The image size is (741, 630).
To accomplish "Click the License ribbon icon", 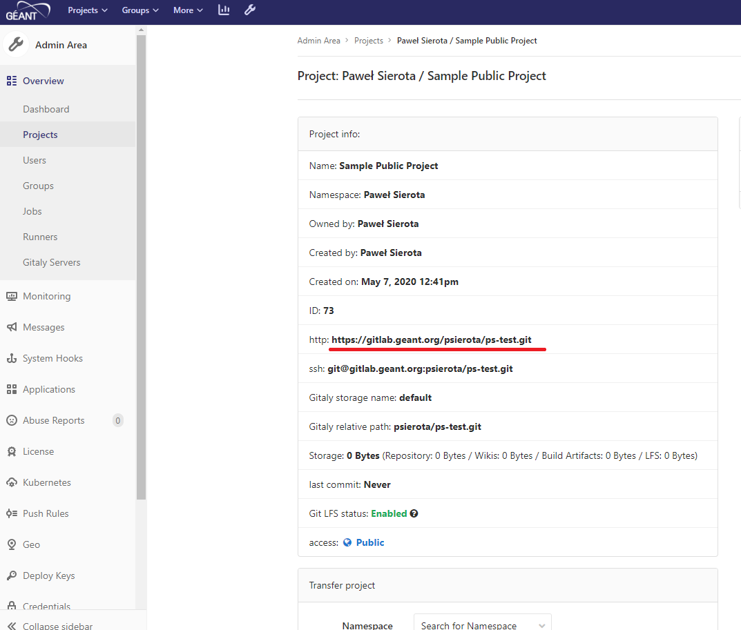I will pyautogui.click(x=12, y=451).
